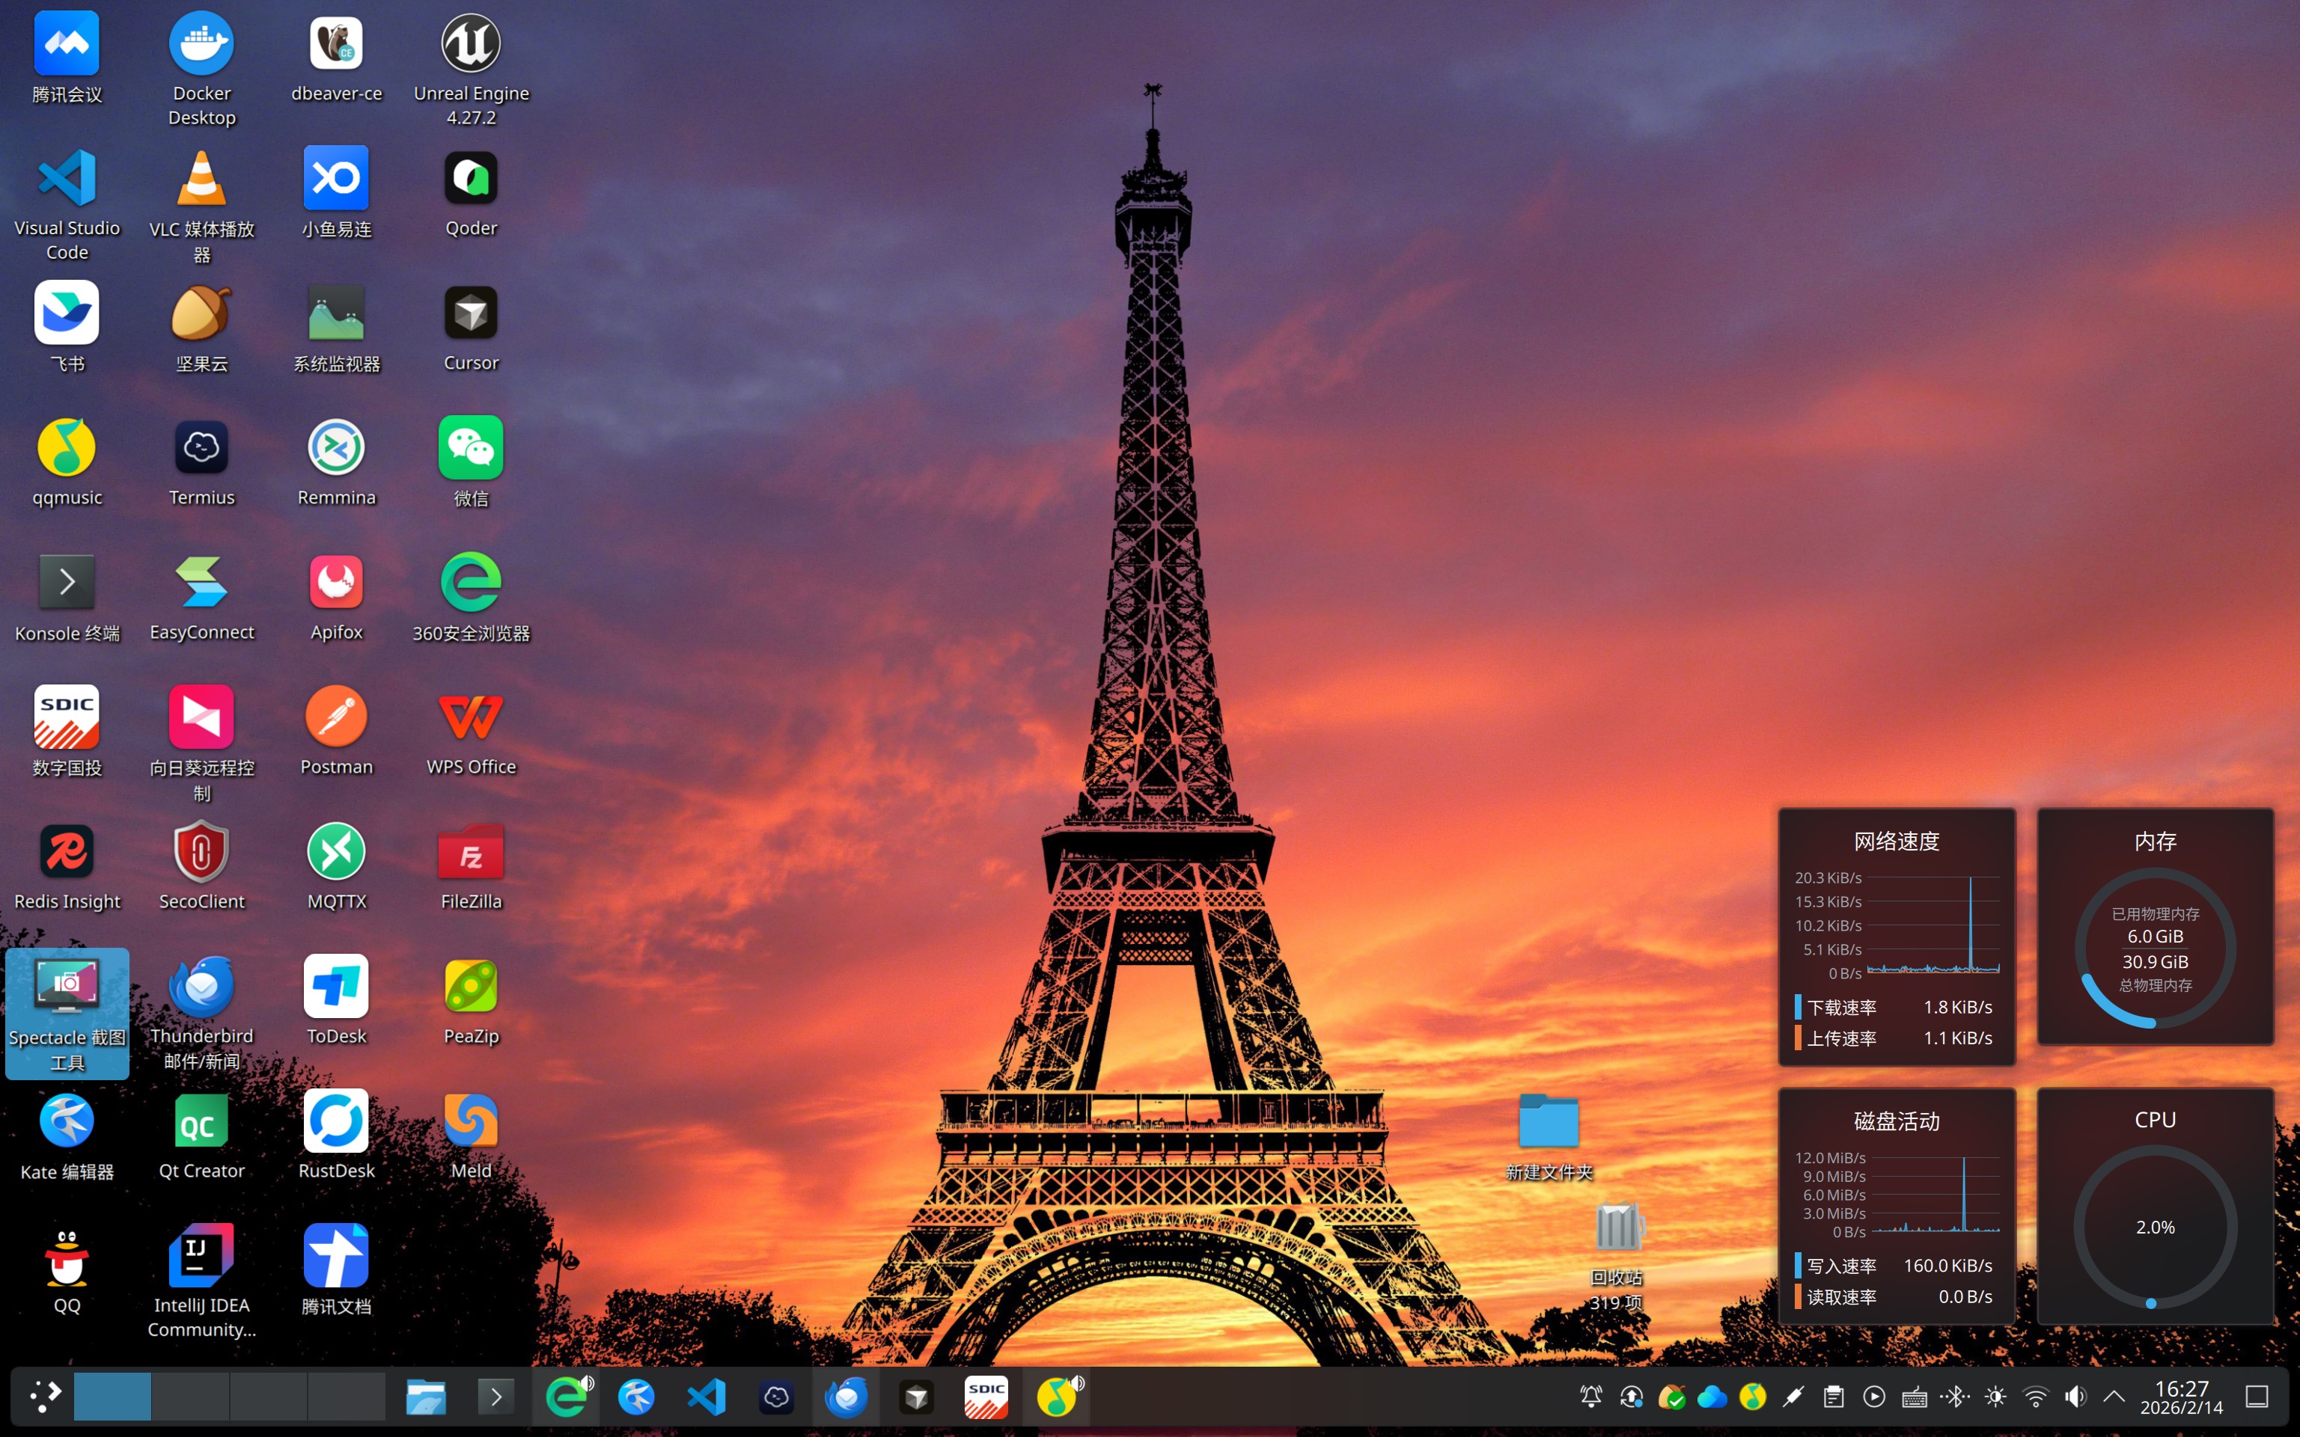
Task: Click the Apifox desktop shortcut
Action: click(337, 598)
